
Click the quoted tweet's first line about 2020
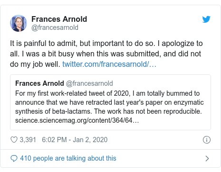107,93
